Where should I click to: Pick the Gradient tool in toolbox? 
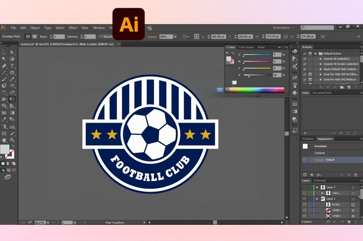point(12,113)
